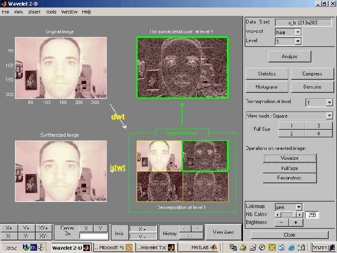The height and width of the screenshot is (253, 337).
Task: Click the De-noise button
Action: 312,87
